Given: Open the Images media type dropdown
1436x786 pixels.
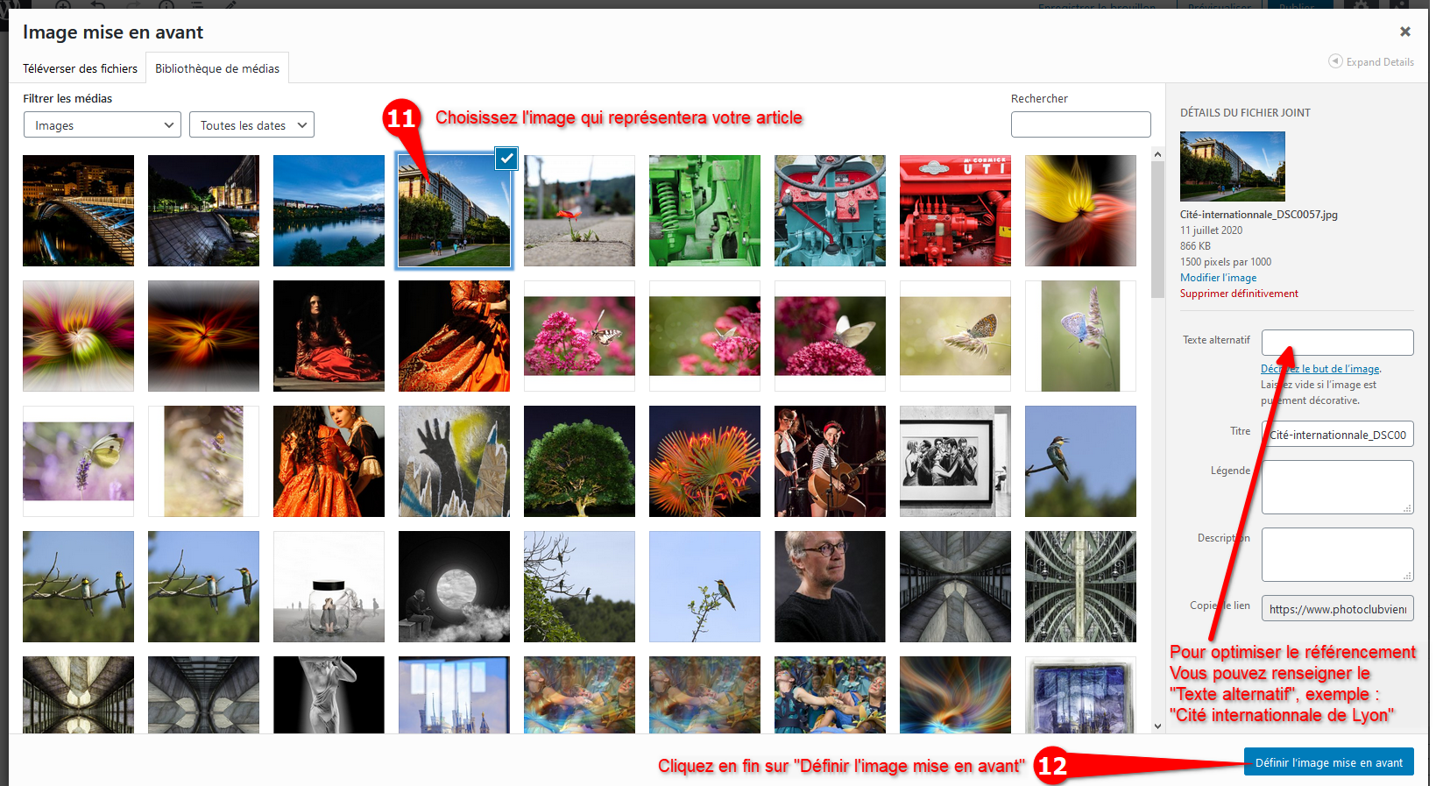Looking at the screenshot, I should (x=103, y=125).
